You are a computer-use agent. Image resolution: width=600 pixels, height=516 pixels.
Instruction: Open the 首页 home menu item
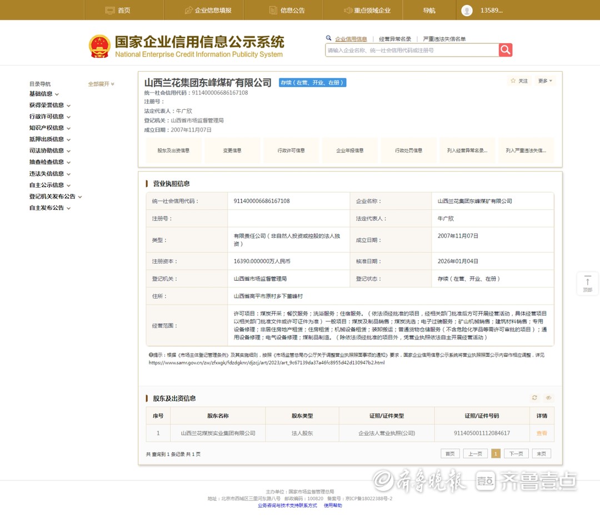click(x=118, y=11)
